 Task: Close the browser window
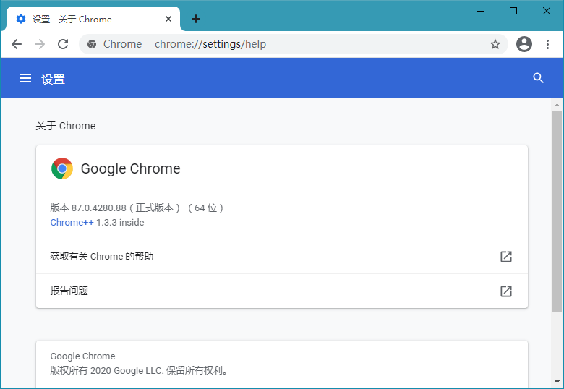[x=547, y=11]
